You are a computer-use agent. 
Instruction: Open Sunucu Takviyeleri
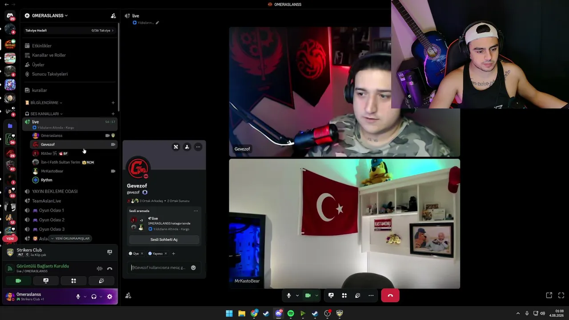click(70, 74)
